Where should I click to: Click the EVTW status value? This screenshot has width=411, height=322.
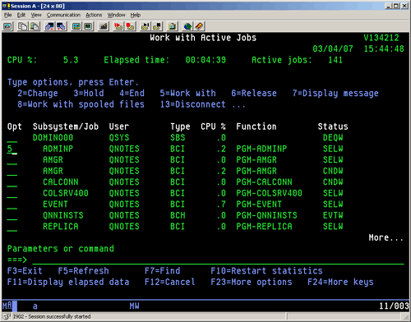(x=333, y=215)
